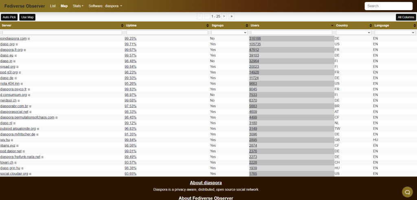This screenshot has height=200, width=417.
Task: Focus the top Search field
Action: click(x=388, y=6)
